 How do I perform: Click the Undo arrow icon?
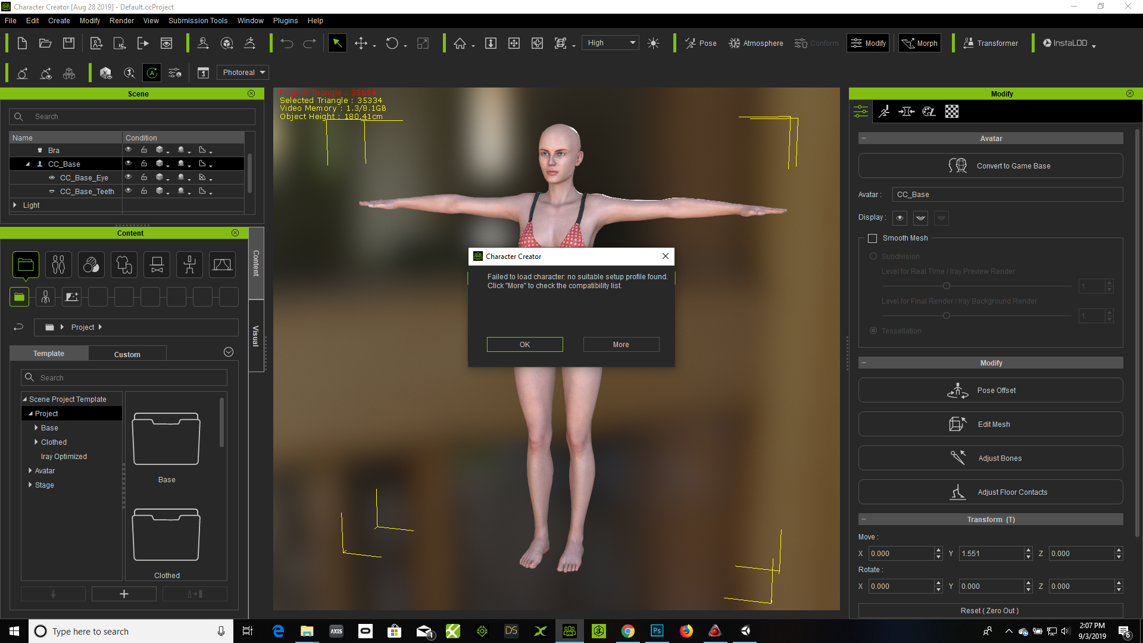[287, 43]
